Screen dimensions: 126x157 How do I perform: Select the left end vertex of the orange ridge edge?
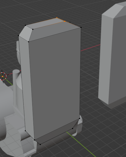33,29
